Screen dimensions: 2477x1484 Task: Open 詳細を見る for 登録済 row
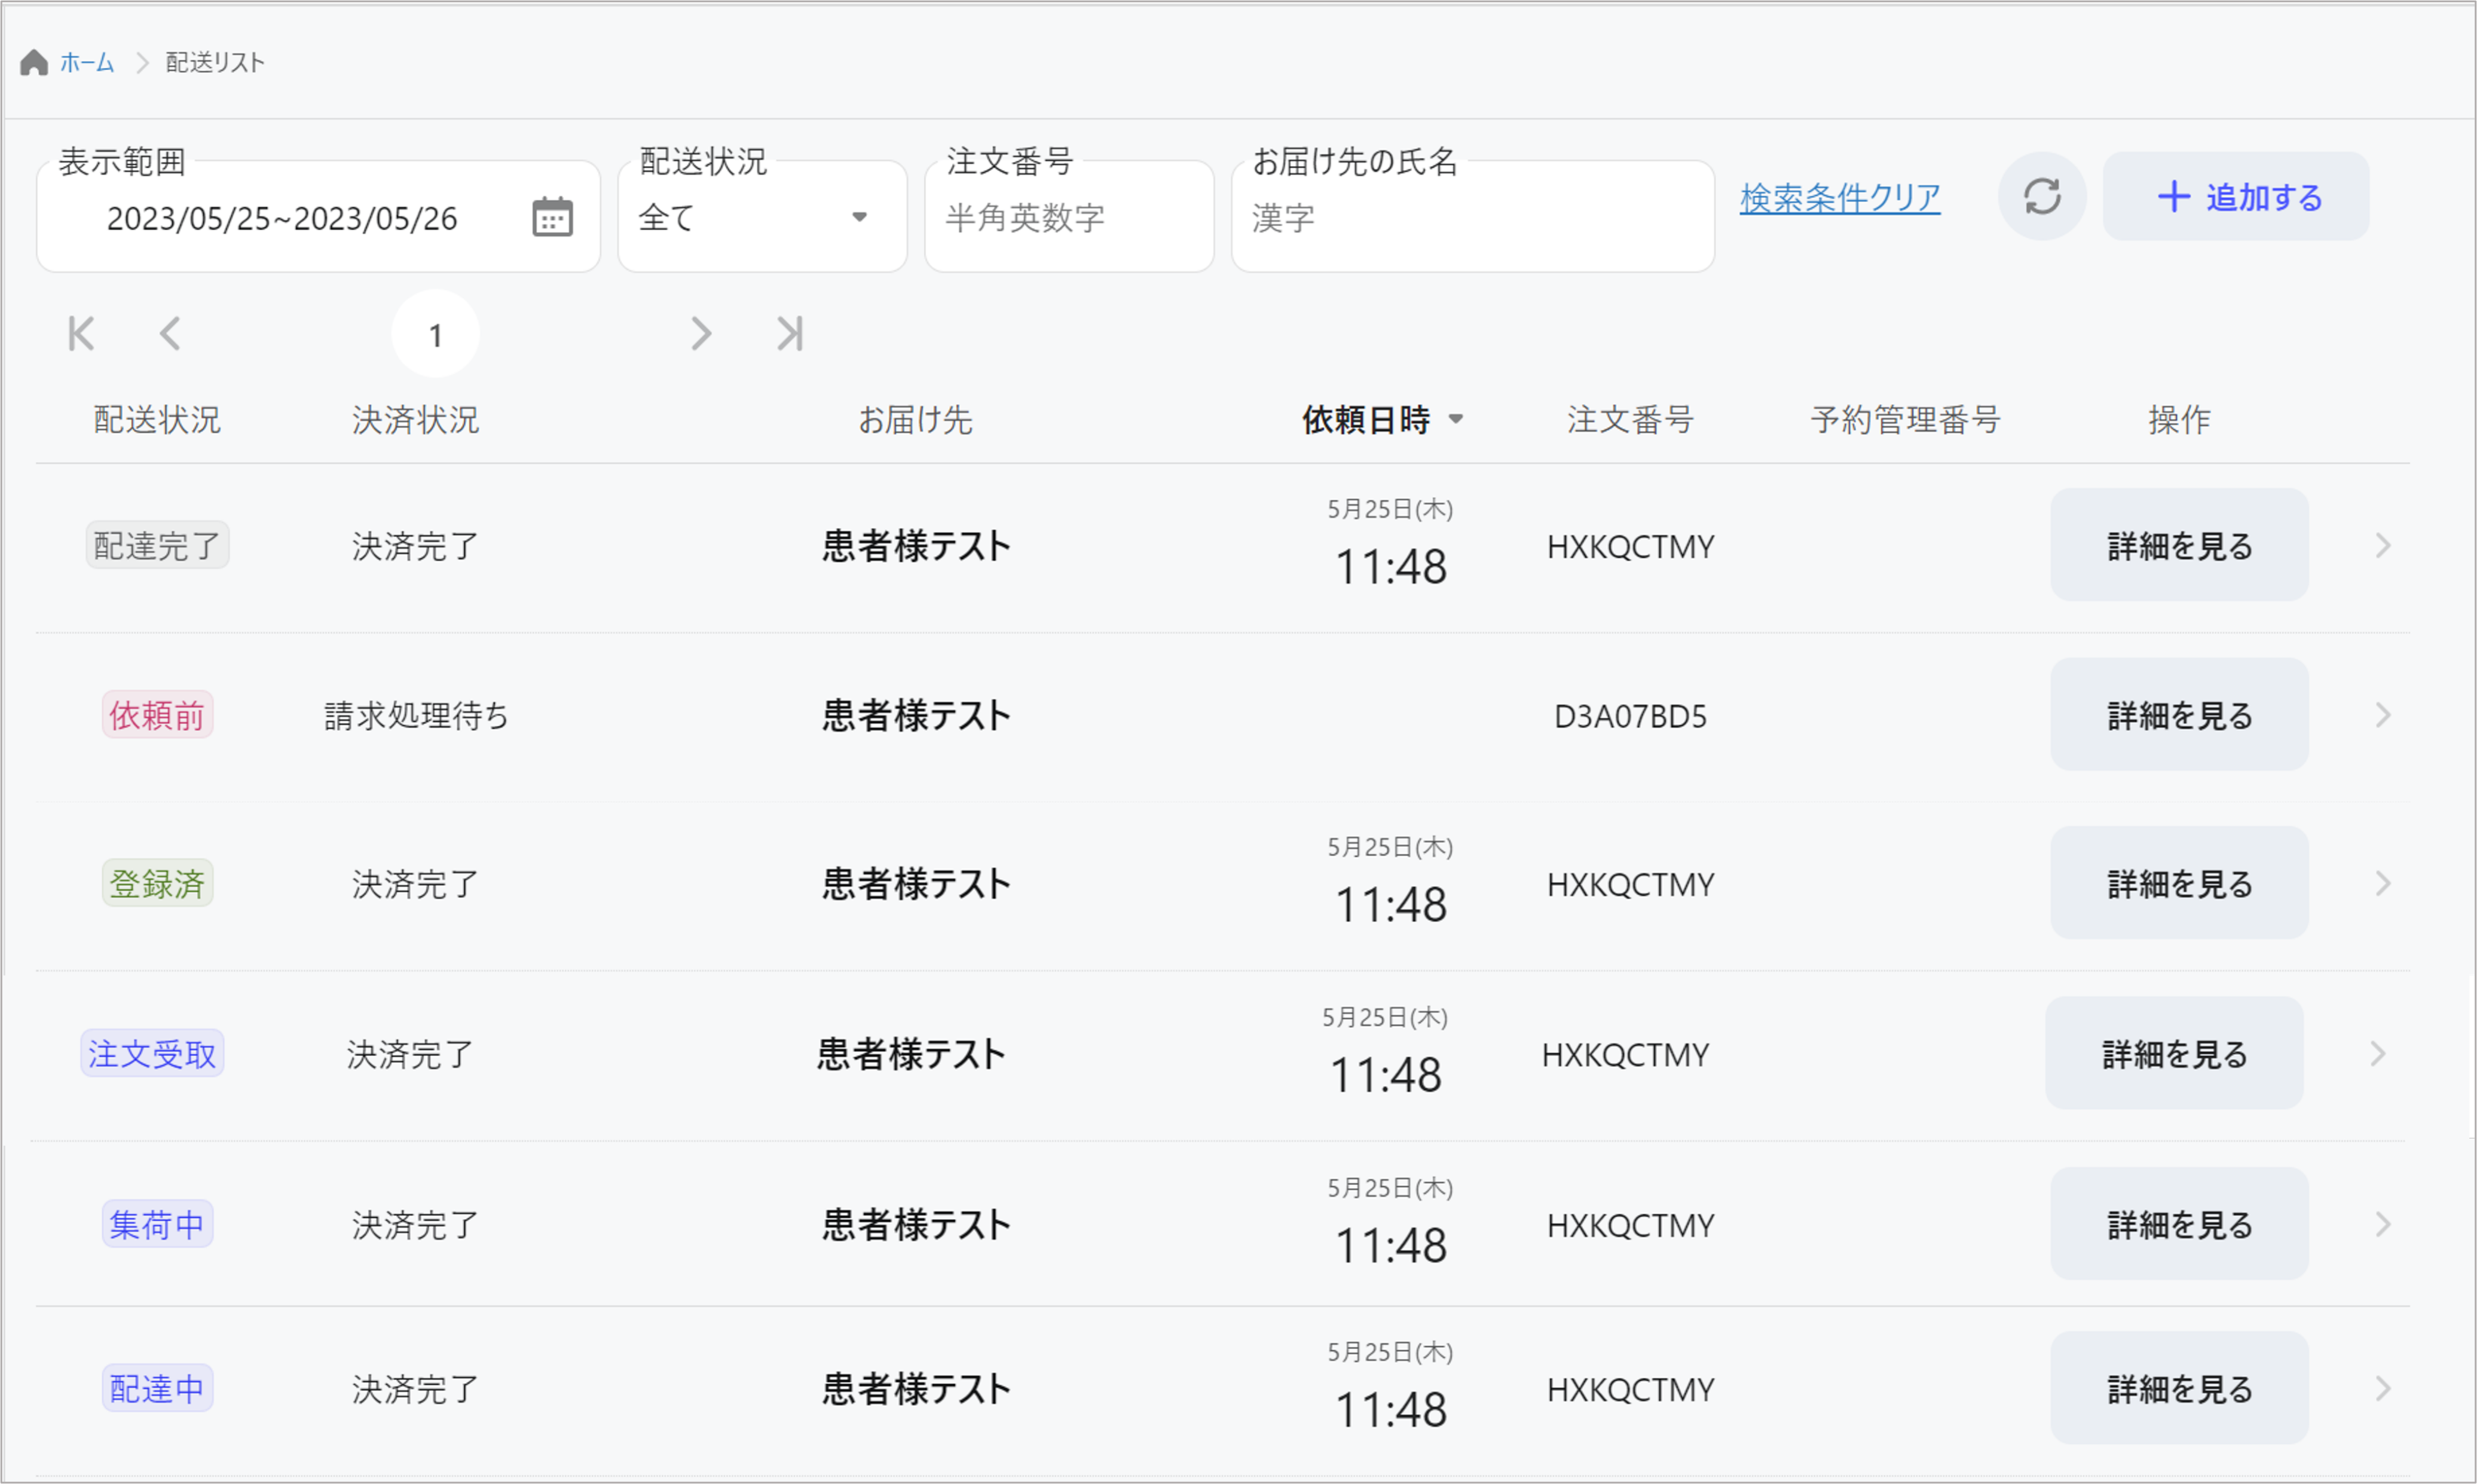(2178, 884)
